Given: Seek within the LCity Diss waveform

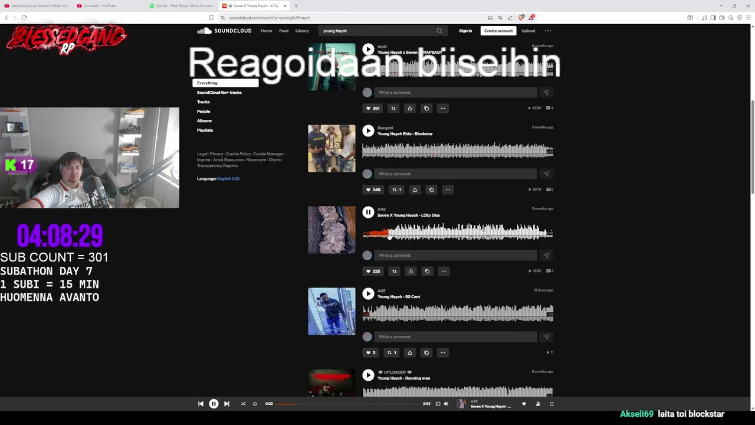Looking at the screenshot, I should point(457,232).
